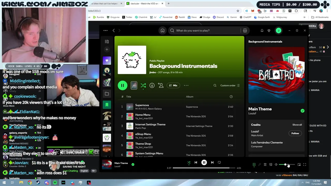The height and width of the screenshot is (186, 331).
Task: Mute with the speaker volume icon
Action: 276,165
